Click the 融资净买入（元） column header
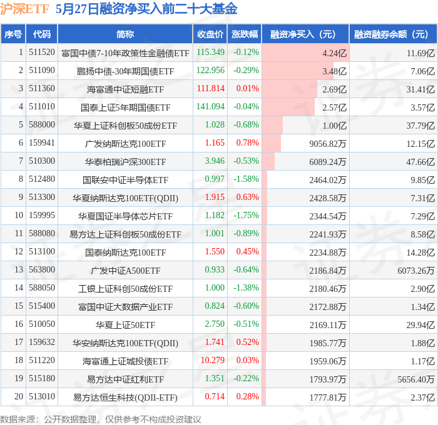The width and height of the screenshot is (438, 425). [x=305, y=34]
